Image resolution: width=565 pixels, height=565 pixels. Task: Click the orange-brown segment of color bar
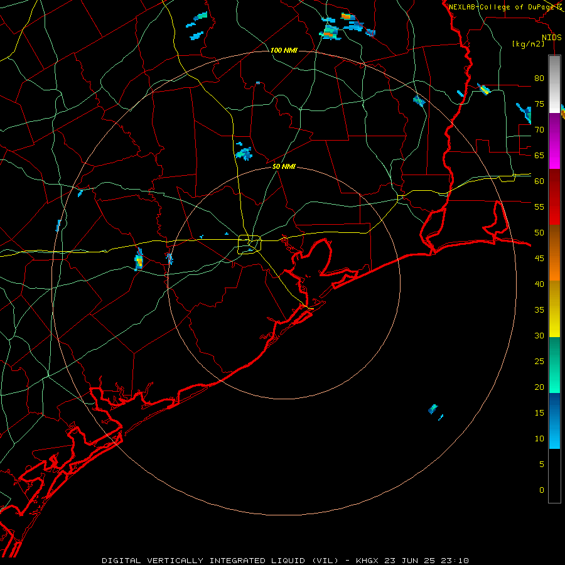point(554,252)
